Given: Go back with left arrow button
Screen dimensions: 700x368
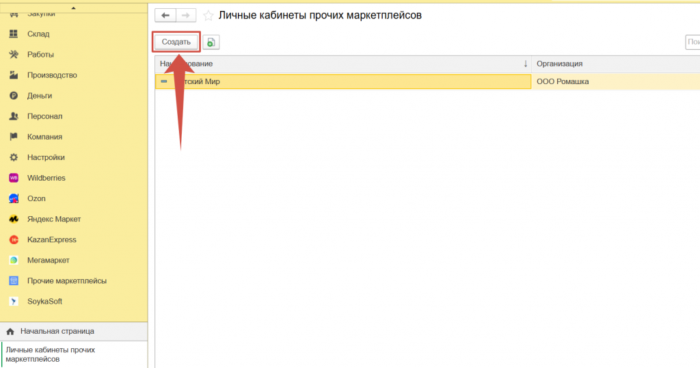Looking at the screenshot, I should (x=165, y=15).
